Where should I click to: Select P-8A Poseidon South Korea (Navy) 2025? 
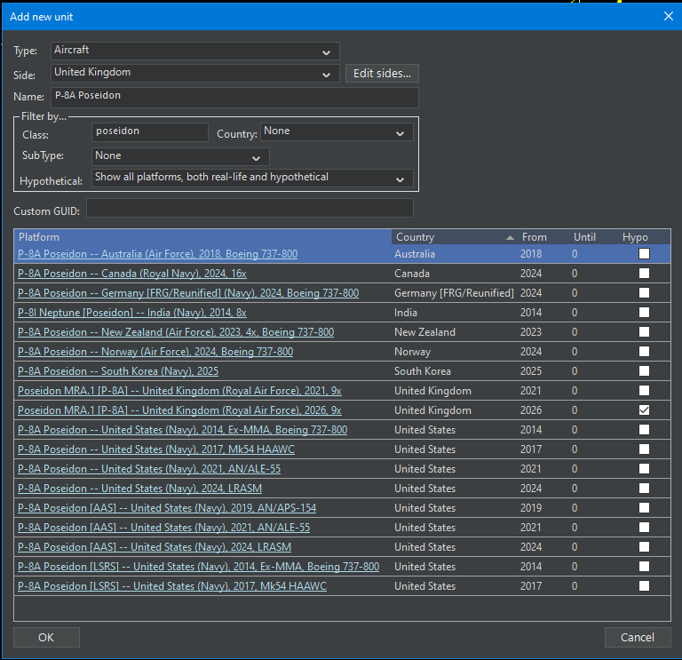pos(118,371)
